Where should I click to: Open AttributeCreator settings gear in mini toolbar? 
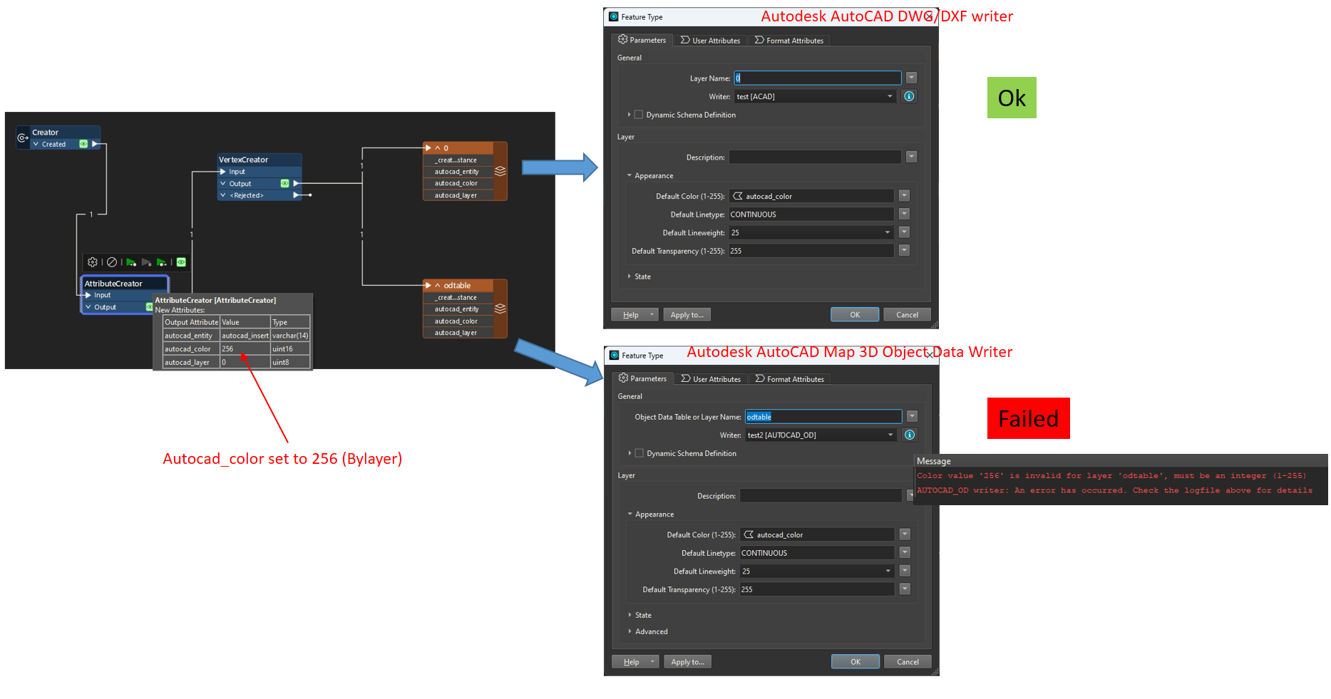93,262
